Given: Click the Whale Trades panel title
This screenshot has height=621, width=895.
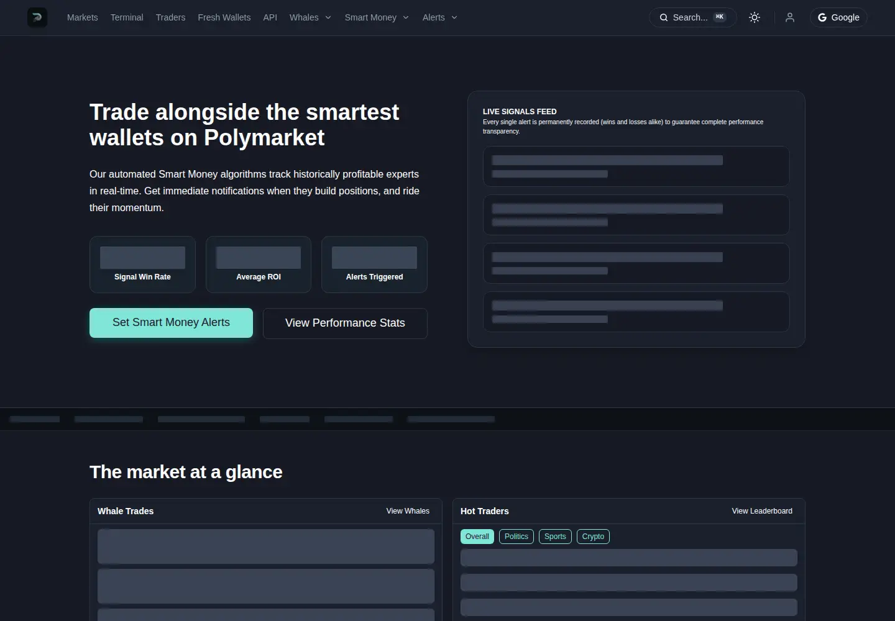Looking at the screenshot, I should point(126,511).
